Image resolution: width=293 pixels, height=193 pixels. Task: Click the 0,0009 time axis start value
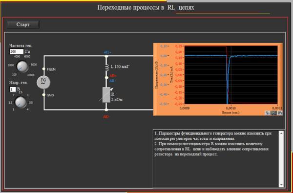pyautogui.click(x=185, y=108)
